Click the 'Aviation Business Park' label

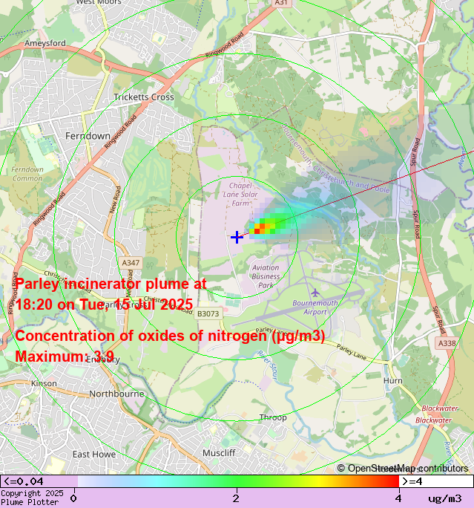pyautogui.click(x=266, y=276)
